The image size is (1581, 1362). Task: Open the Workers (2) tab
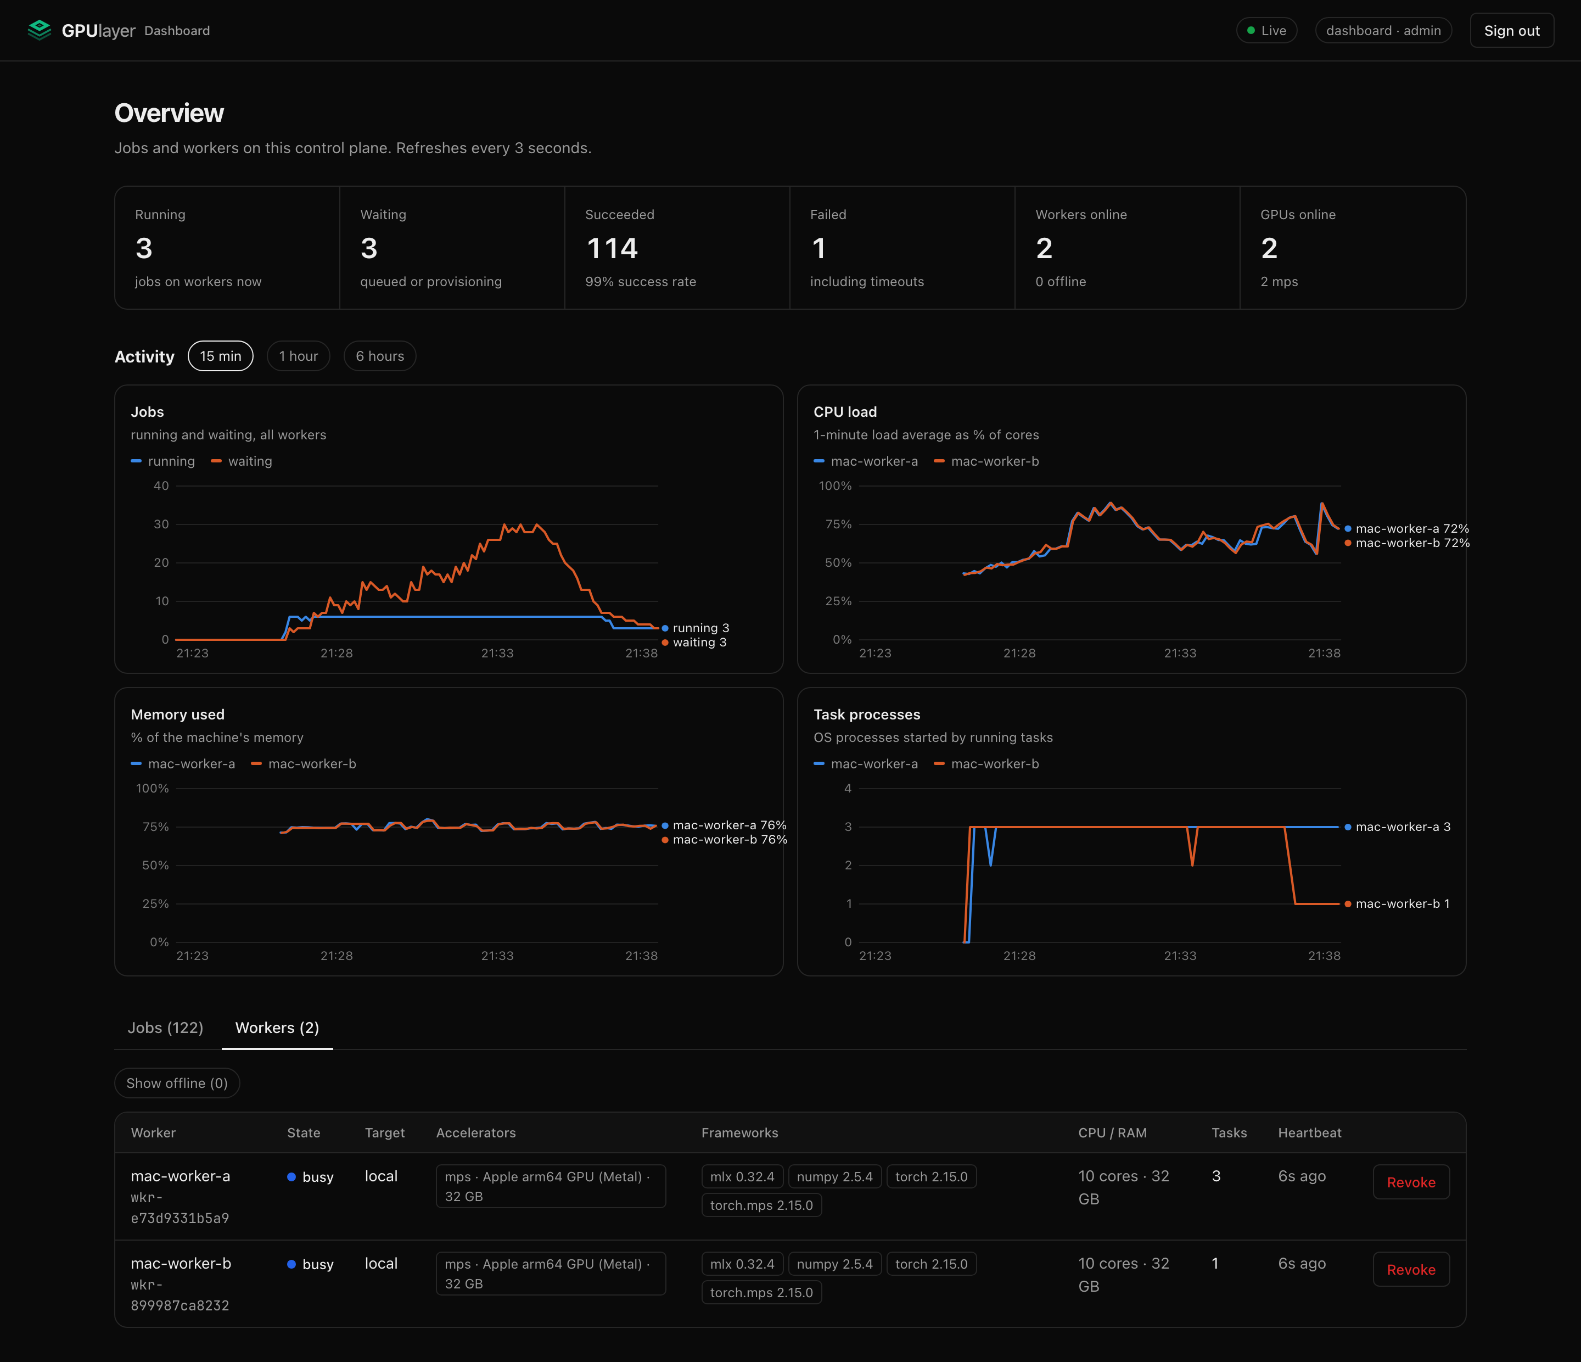[277, 1028]
